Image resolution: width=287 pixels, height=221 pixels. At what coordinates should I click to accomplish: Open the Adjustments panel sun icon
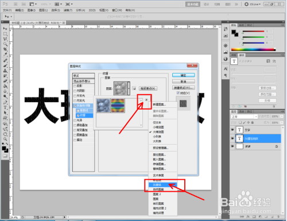pos(226,45)
